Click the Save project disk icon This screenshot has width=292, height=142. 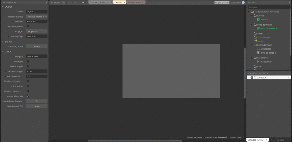(x=64, y=3)
